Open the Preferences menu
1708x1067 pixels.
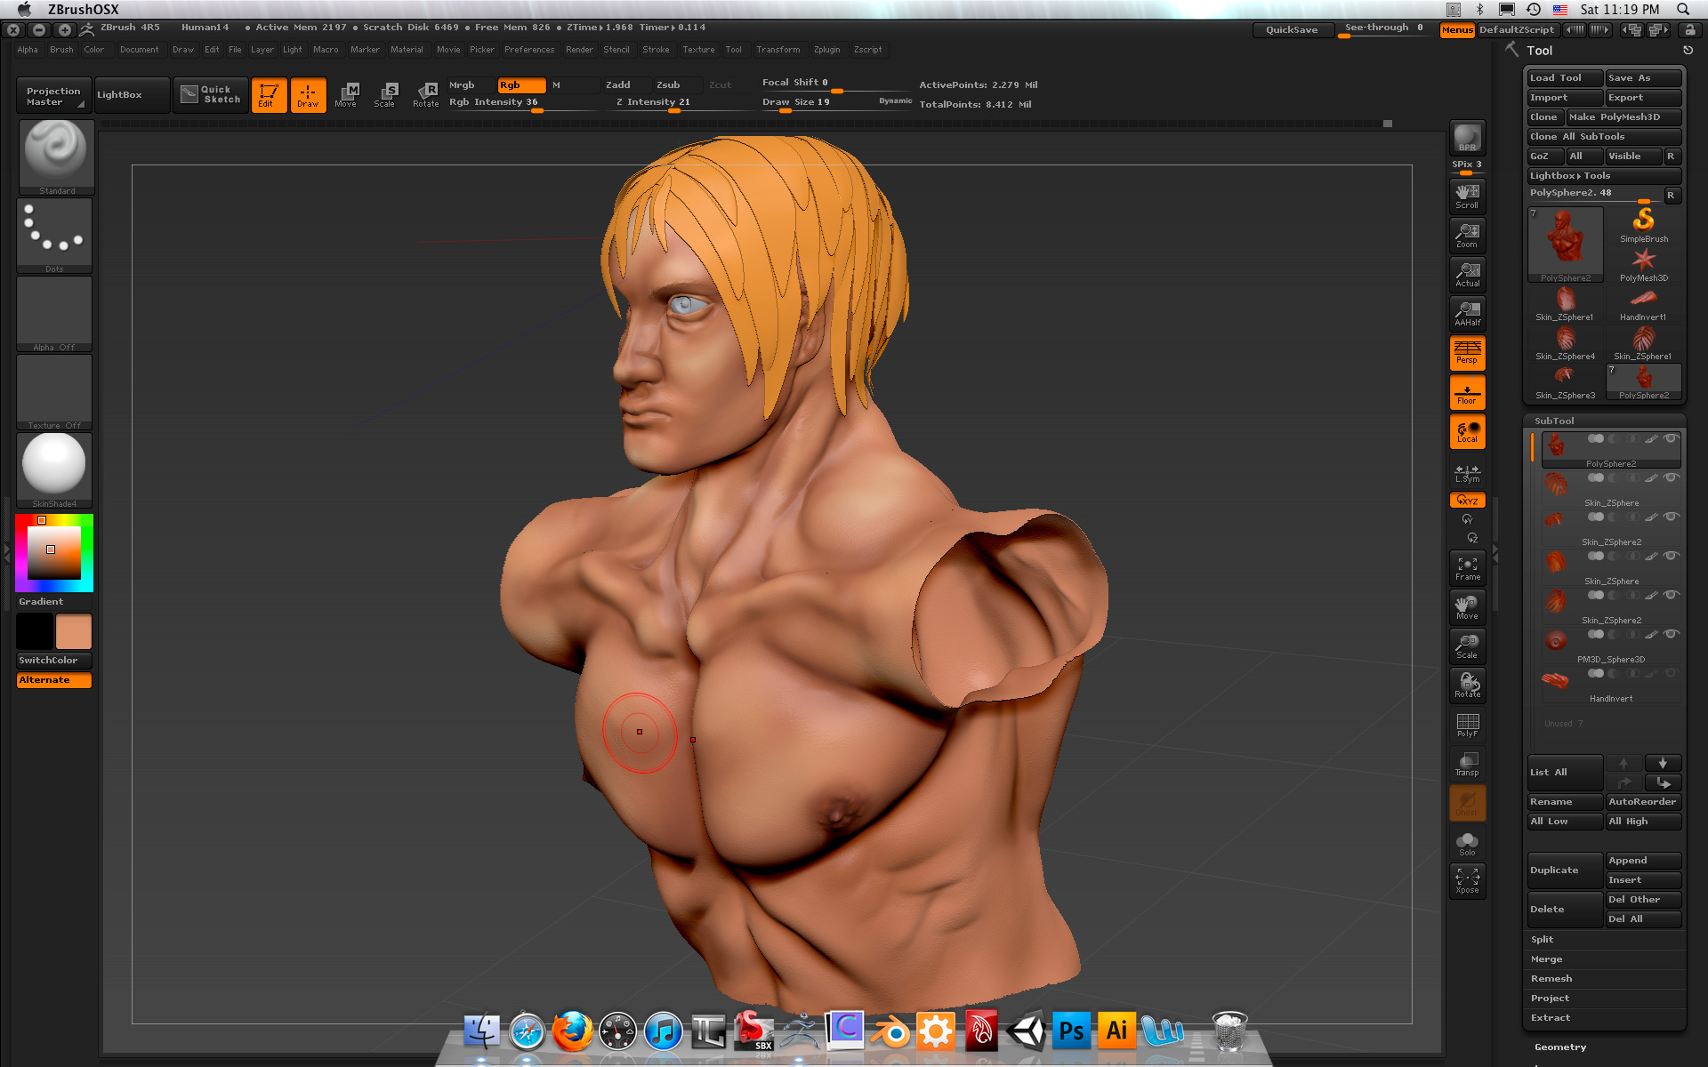[x=529, y=50]
